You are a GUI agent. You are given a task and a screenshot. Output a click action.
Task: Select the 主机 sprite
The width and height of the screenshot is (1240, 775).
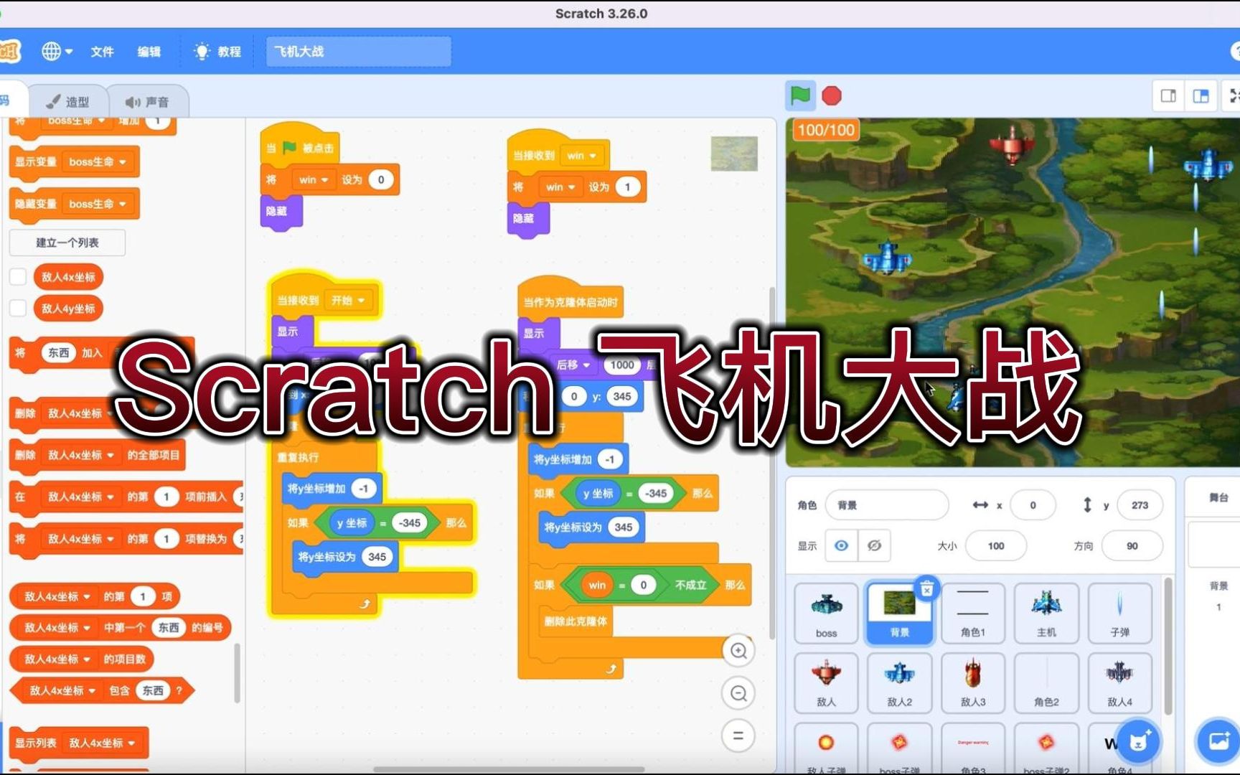pos(1046,614)
